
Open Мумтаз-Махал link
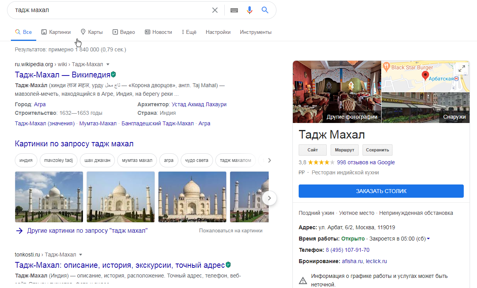tap(98, 123)
